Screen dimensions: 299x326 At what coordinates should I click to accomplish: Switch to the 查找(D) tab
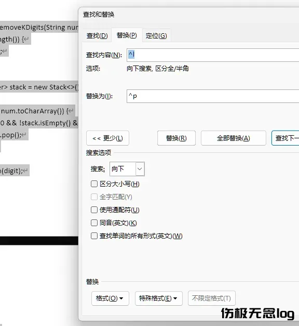pyautogui.click(x=97, y=36)
